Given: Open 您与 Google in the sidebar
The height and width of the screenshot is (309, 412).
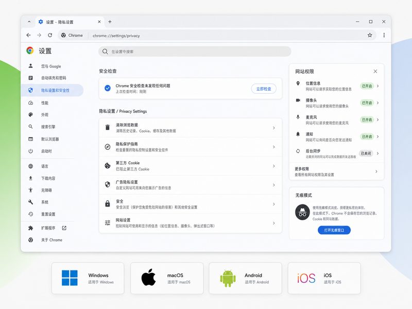Looking at the screenshot, I should 51,66.
